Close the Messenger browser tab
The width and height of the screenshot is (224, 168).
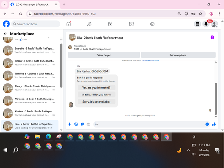coord(56,4)
